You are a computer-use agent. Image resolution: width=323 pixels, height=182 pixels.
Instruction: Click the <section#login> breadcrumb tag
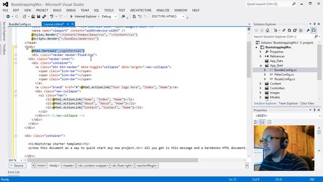tap(147, 165)
